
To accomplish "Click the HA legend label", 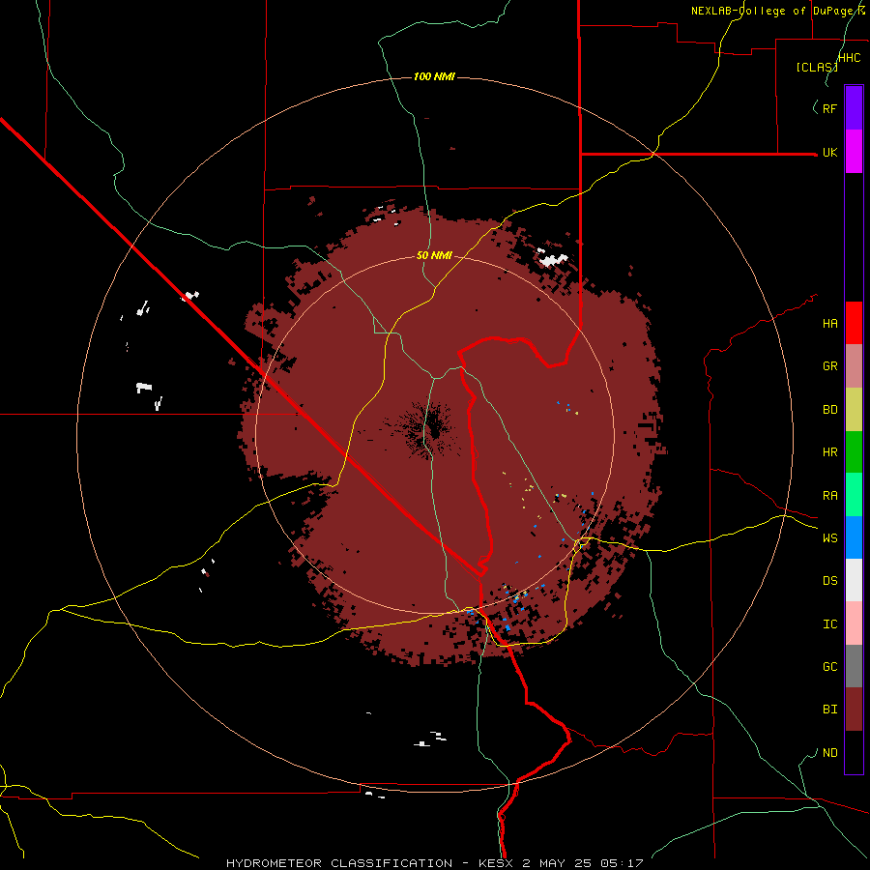I will pyautogui.click(x=829, y=323).
